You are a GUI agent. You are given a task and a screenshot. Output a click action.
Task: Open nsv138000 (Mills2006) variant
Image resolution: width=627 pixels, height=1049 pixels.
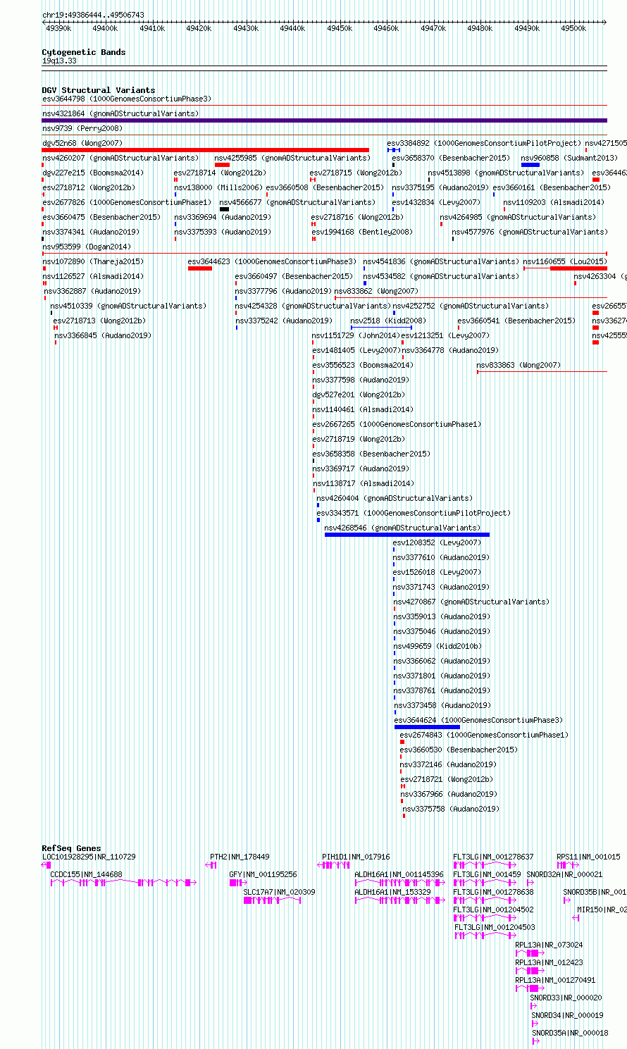tap(218, 187)
